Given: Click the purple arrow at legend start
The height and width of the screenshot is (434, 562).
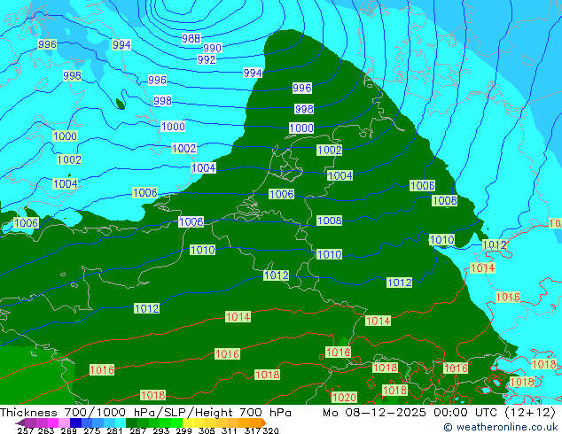Looking at the screenshot, I should (x=20, y=422).
